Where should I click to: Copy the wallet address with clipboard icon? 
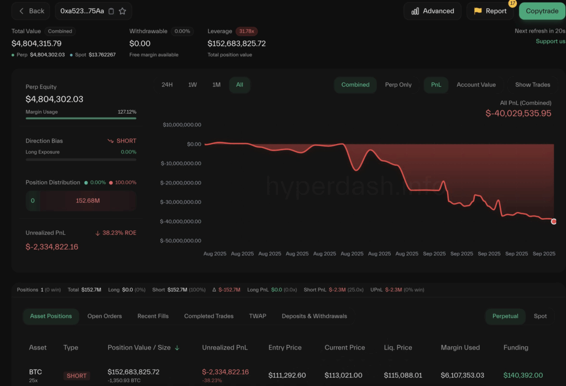click(x=111, y=11)
